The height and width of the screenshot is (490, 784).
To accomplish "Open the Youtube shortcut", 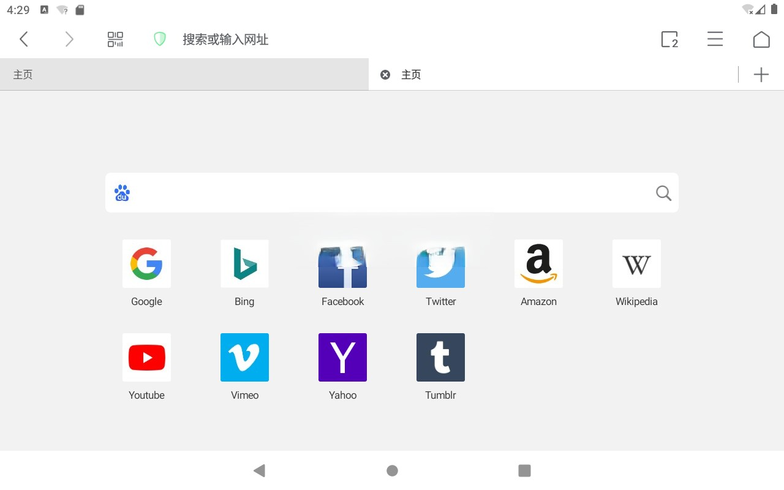I will (x=146, y=367).
